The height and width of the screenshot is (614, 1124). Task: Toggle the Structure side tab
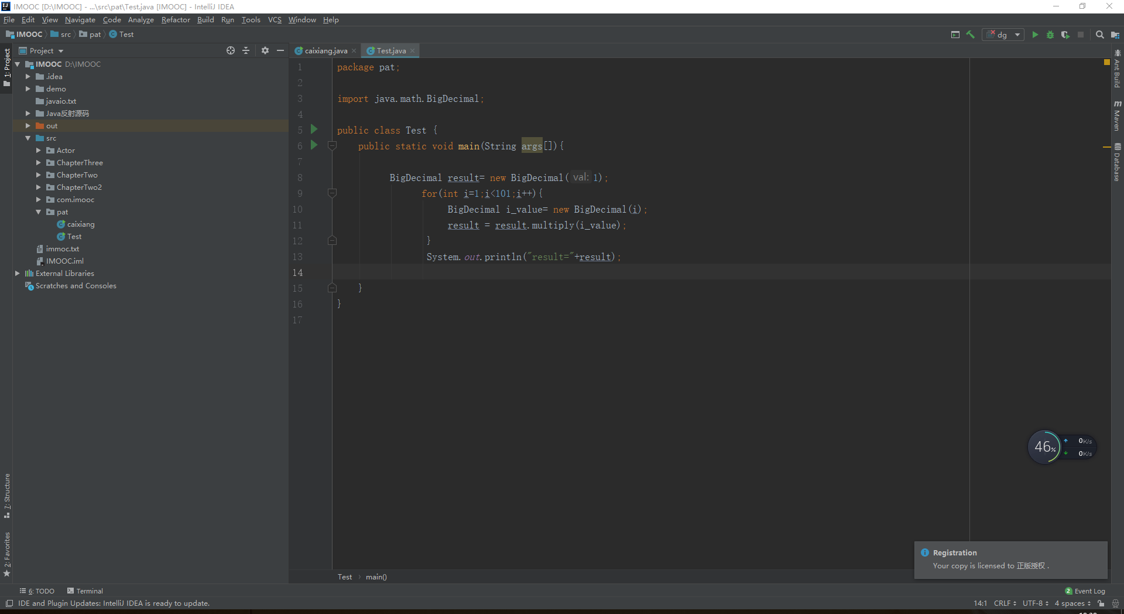[x=6, y=496]
